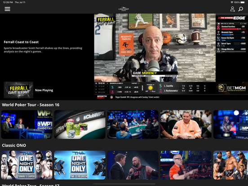Viewport: 248px width, 186px height.
Task: Open the WPT Choctaw hosts episode thumbnail
Action: click(x=27, y=124)
